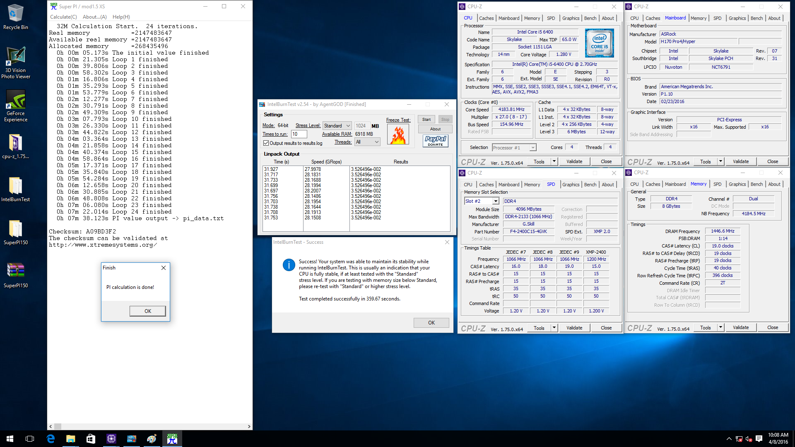This screenshot has height=447, width=795.
Task: Open SuperPI150 folder icon on desktop
Action: pos(15,233)
